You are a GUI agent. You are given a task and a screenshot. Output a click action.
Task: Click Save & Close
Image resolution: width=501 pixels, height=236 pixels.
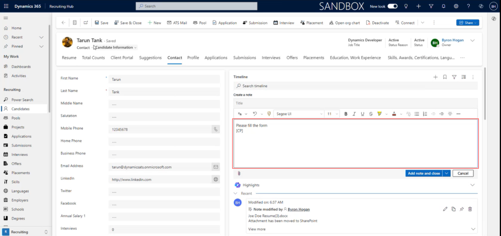click(128, 23)
